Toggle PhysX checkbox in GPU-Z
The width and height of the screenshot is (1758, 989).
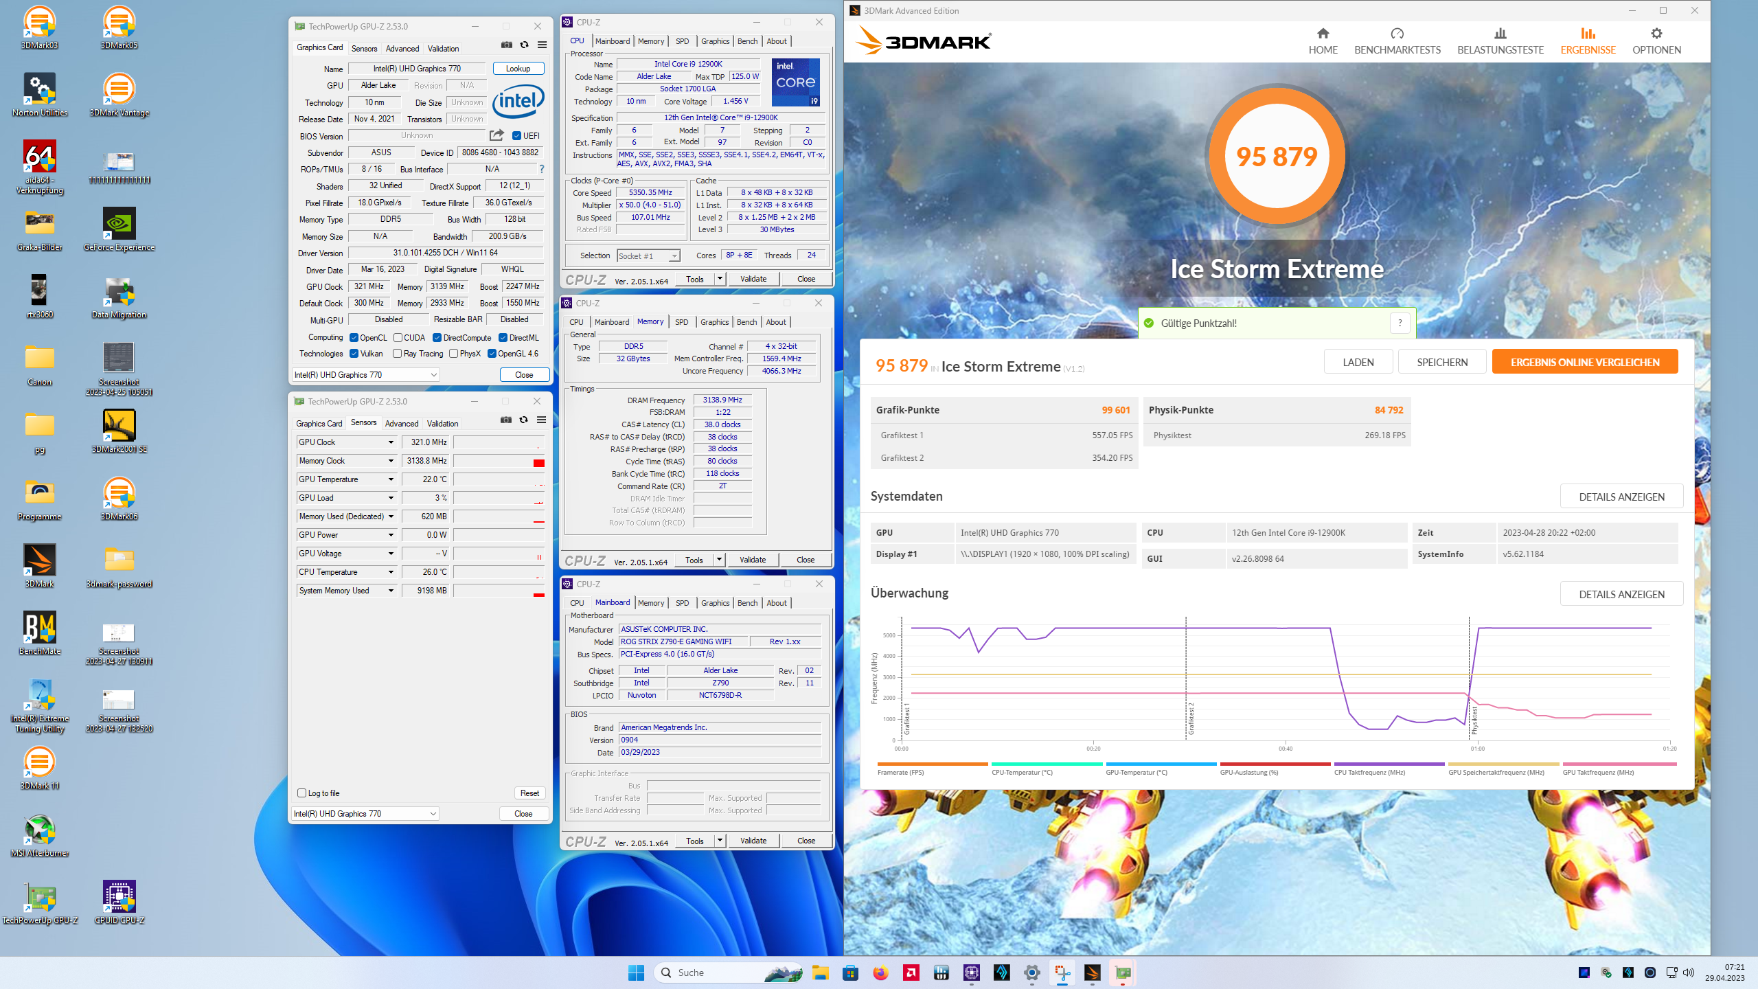point(453,354)
